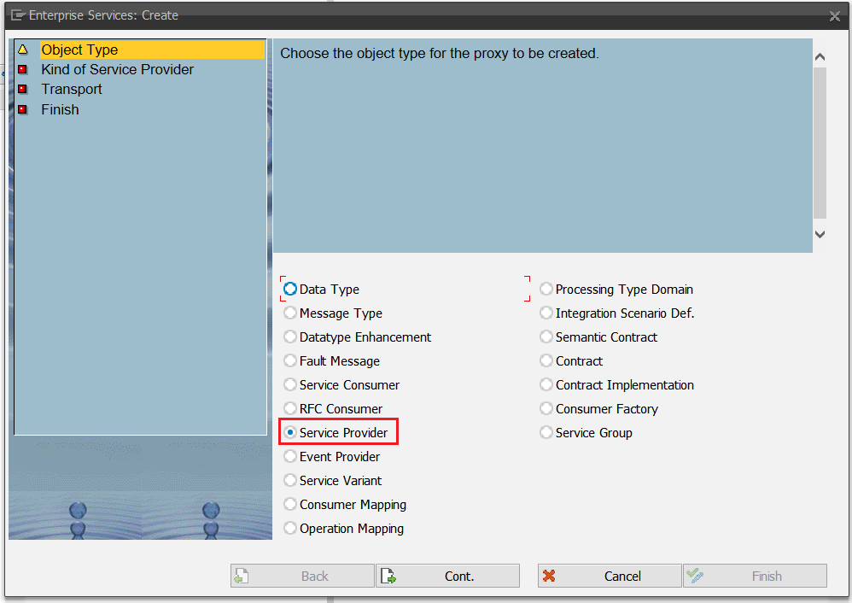This screenshot has width=852, height=603.
Task: Choose the Operation Mapping option
Action: click(x=290, y=529)
